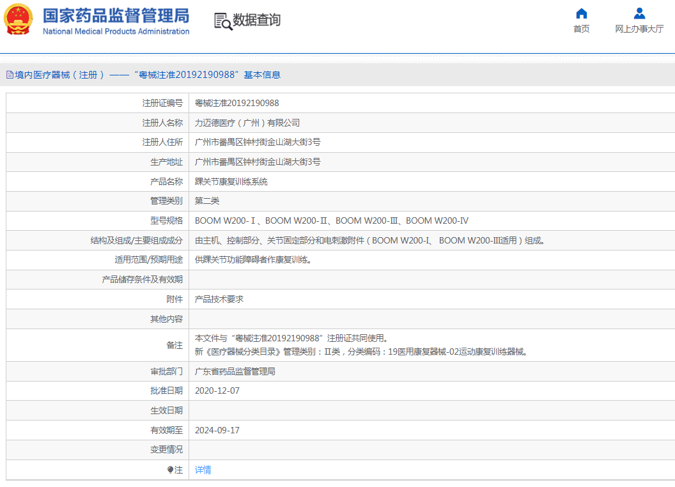Open online service hall person icon
The width and height of the screenshot is (675, 487).
click(x=639, y=14)
